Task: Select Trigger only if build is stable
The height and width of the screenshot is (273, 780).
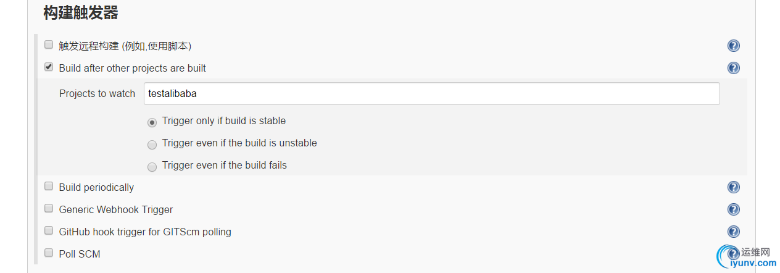Action: [x=152, y=122]
